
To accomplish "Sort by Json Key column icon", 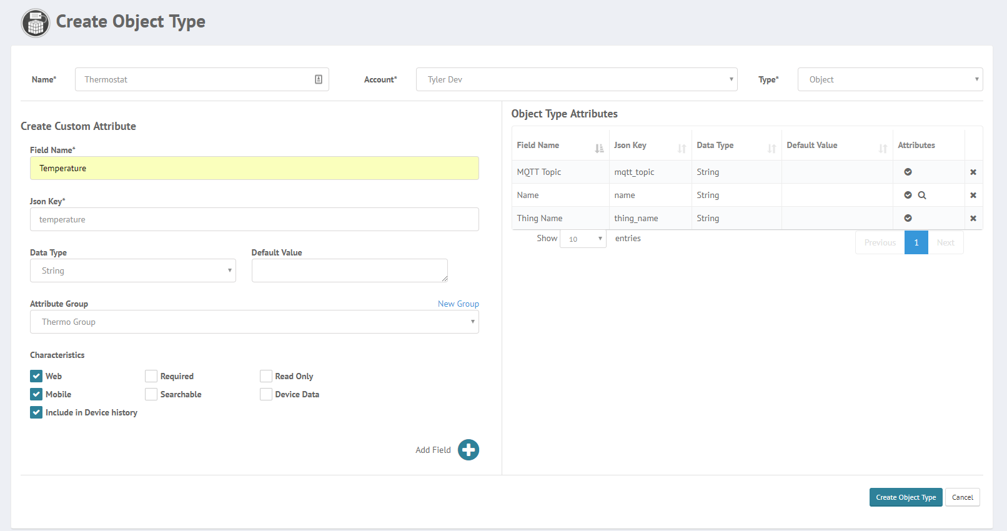I will [x=682, y=148].
